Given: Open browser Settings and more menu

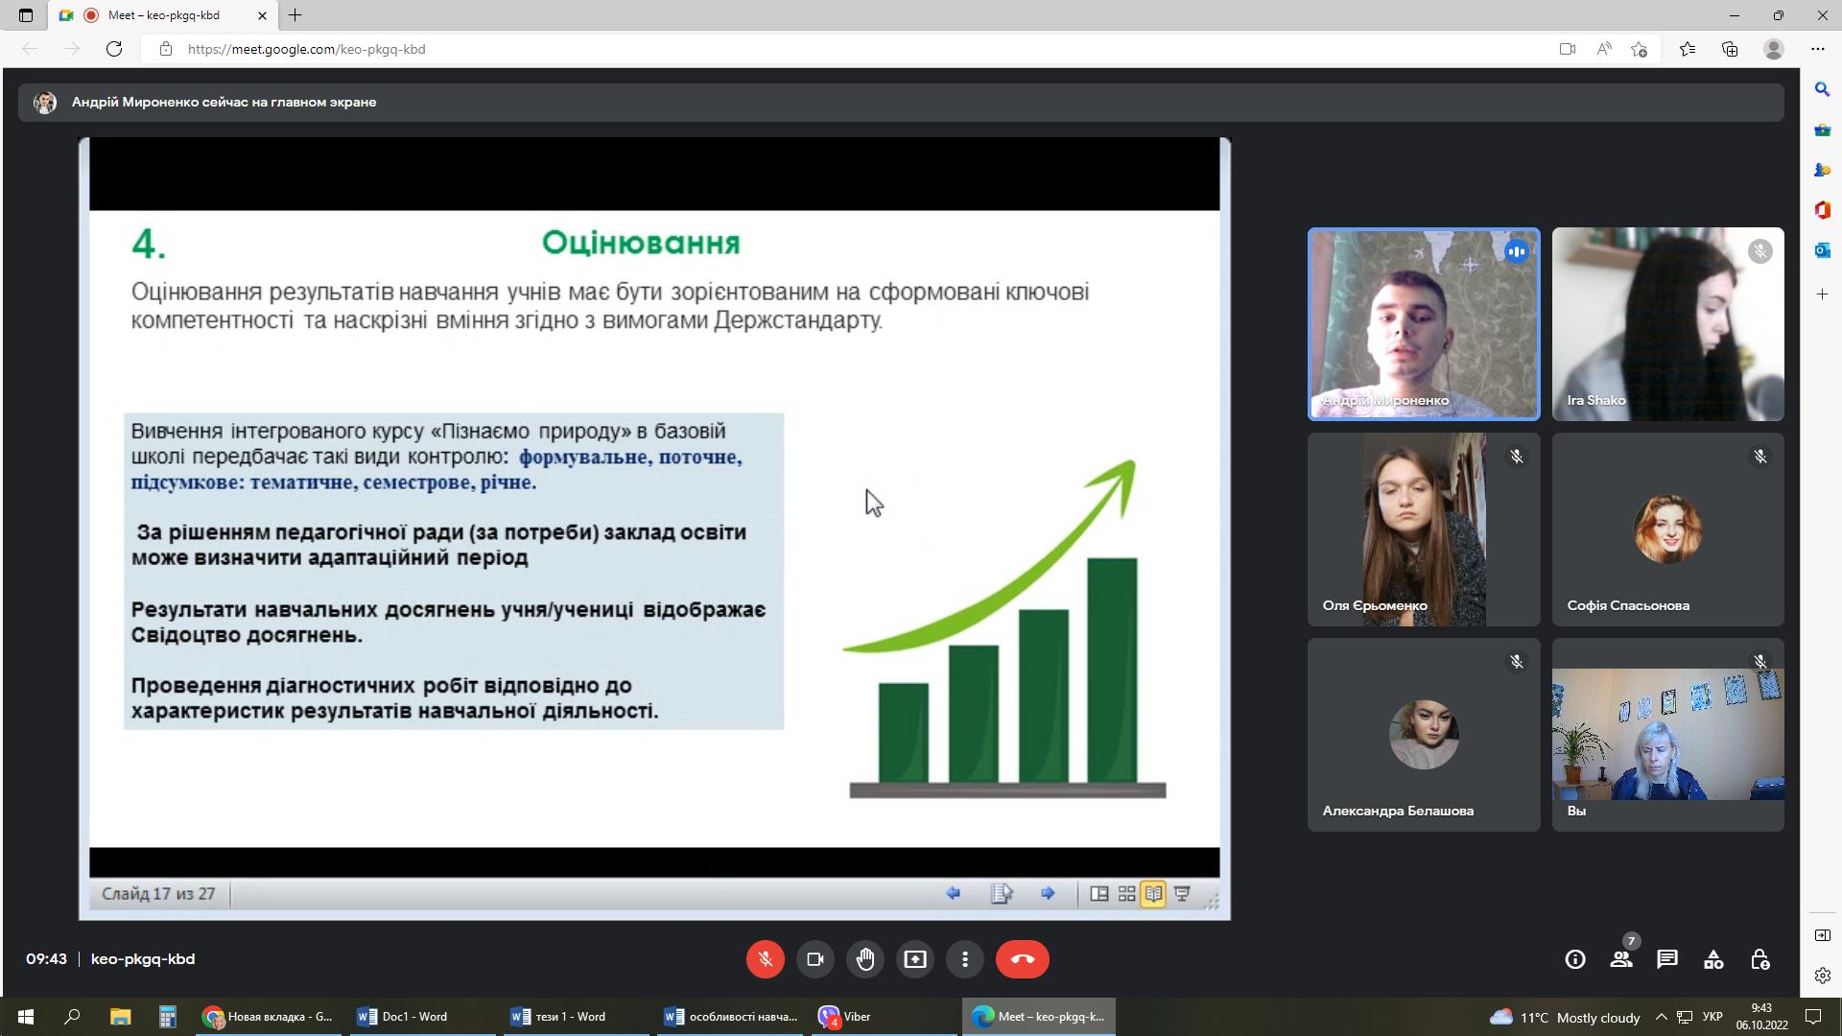Looking at the screenshot, I should pyautogui.click(x=1818, y=49).
